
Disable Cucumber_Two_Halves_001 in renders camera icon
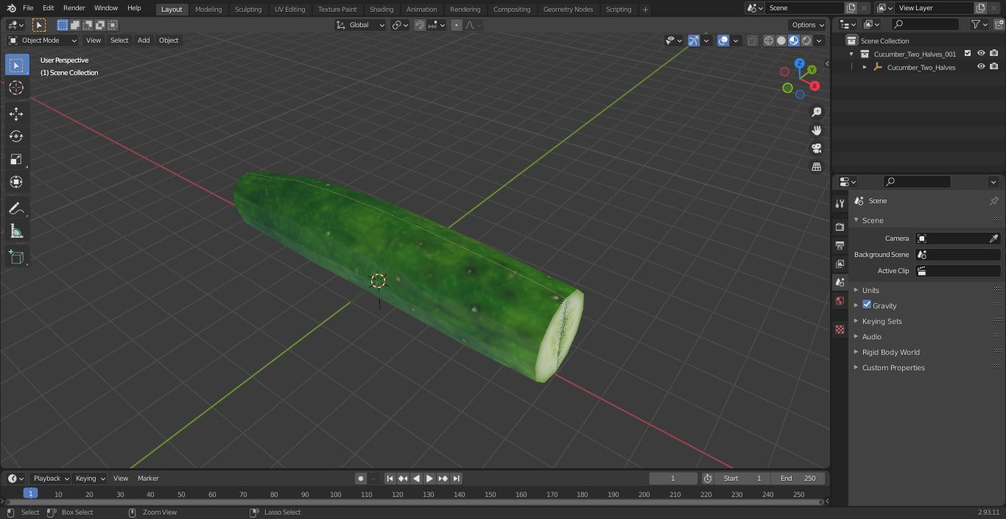tap(994, 54)
